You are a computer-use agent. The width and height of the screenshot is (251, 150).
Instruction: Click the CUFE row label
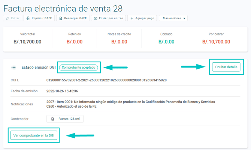[15, 80]
